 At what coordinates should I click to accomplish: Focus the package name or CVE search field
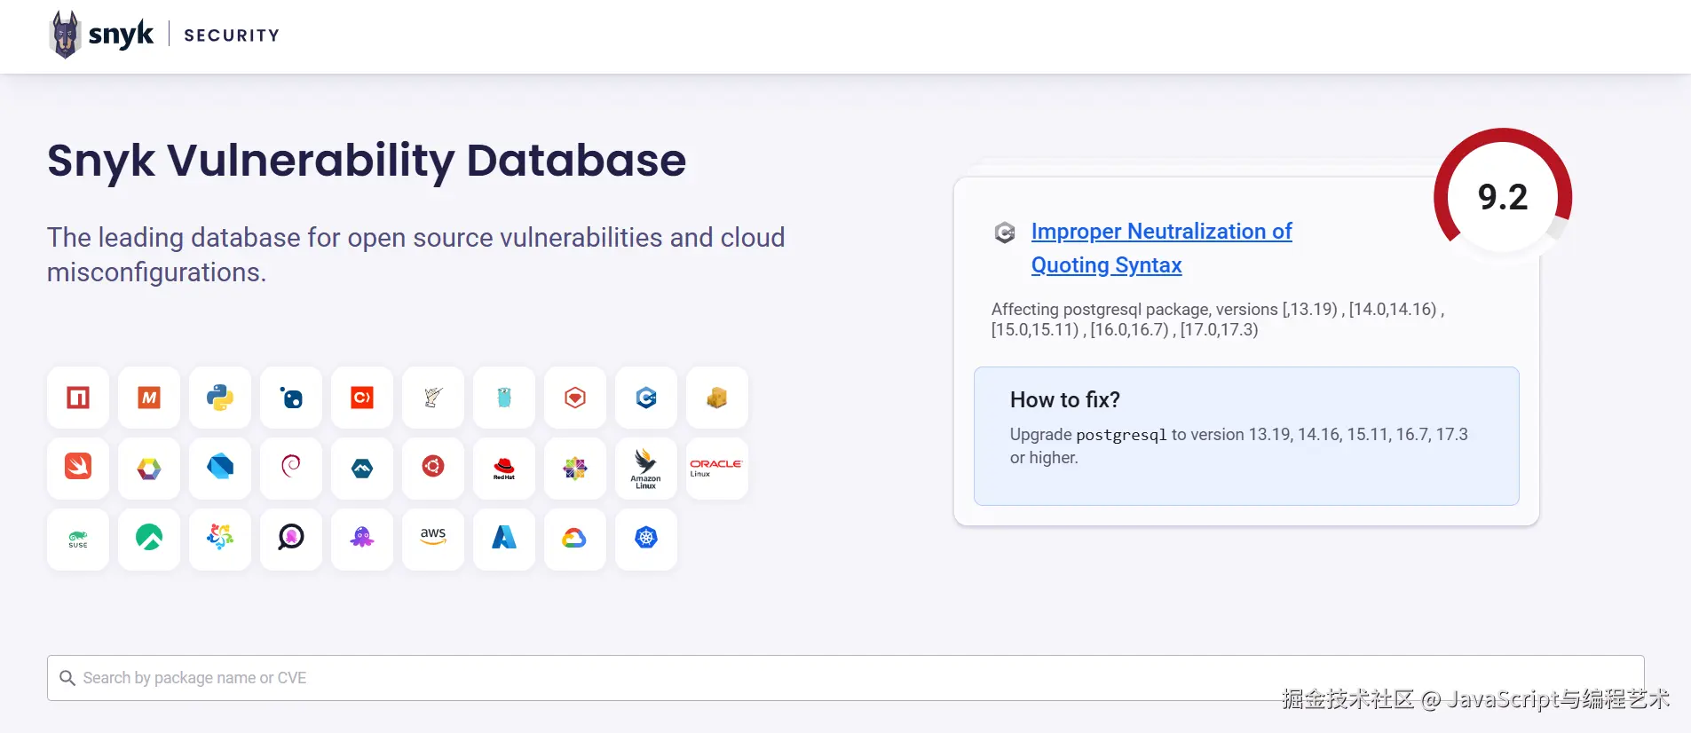[845, 678]
